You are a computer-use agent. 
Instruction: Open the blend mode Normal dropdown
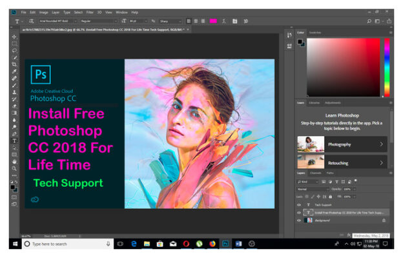pyautogui.click(x=313, y=189)
